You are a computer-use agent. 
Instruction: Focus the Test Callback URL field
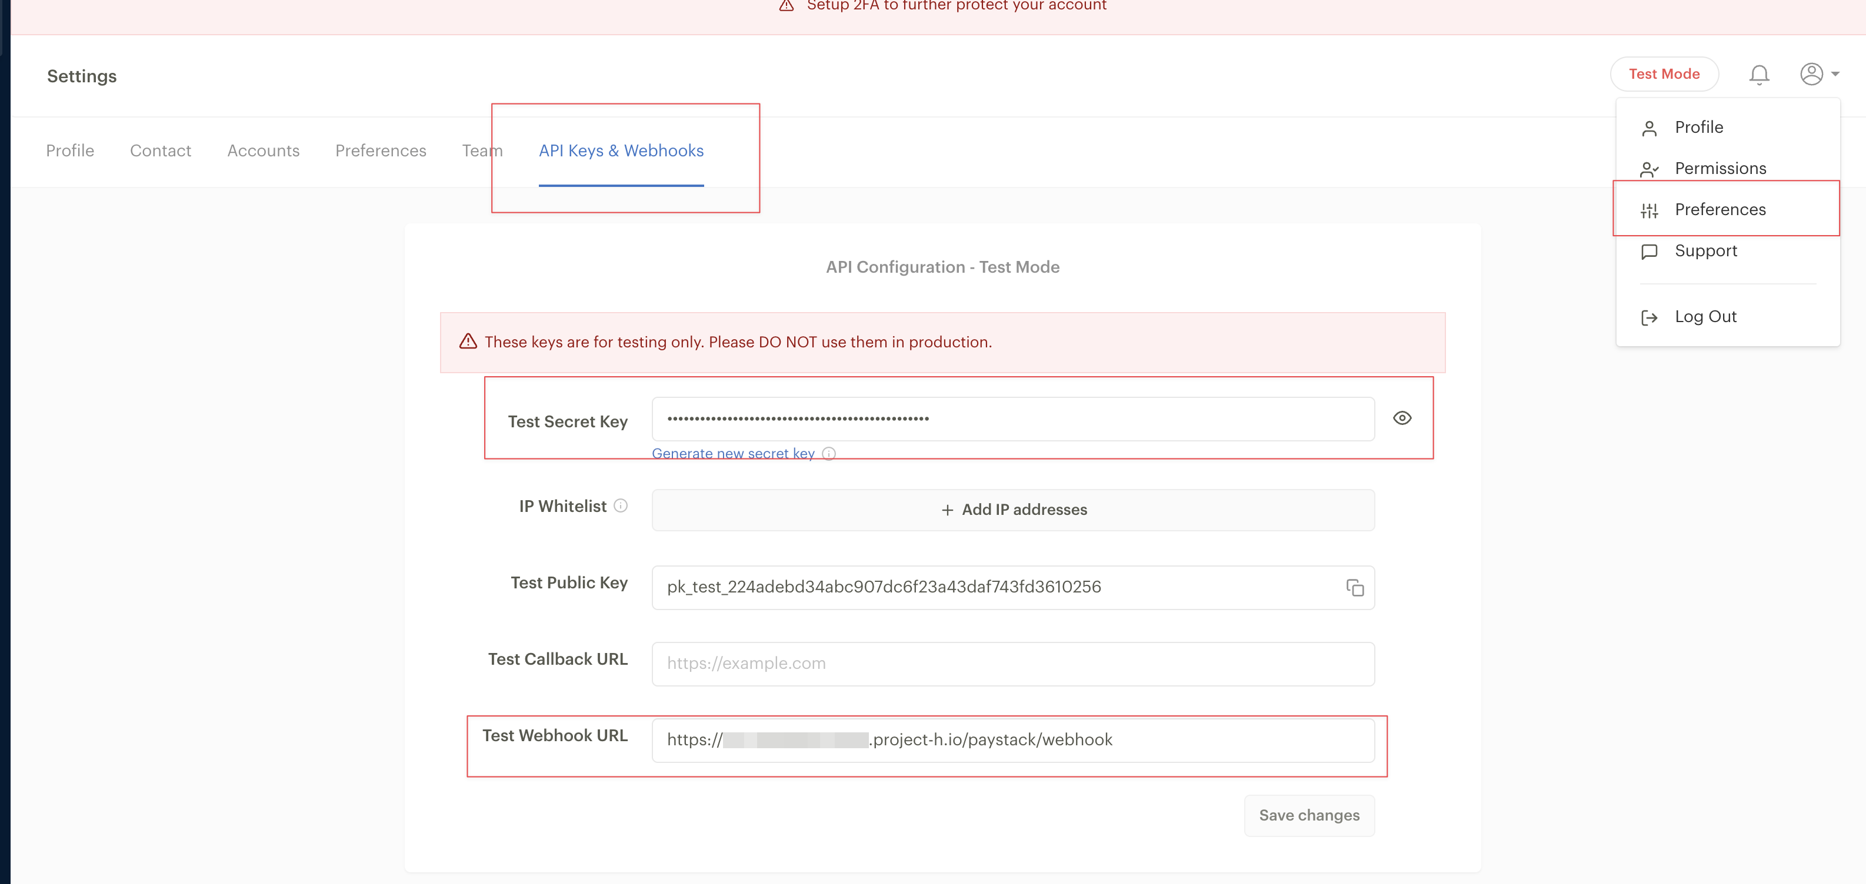coord(1012,664)
